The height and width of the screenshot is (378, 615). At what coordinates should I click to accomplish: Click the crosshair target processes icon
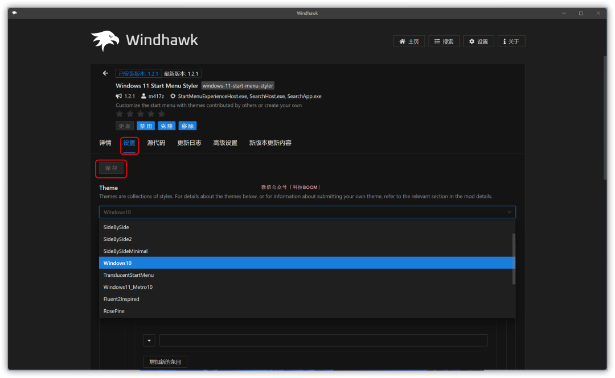coord(173,96)
